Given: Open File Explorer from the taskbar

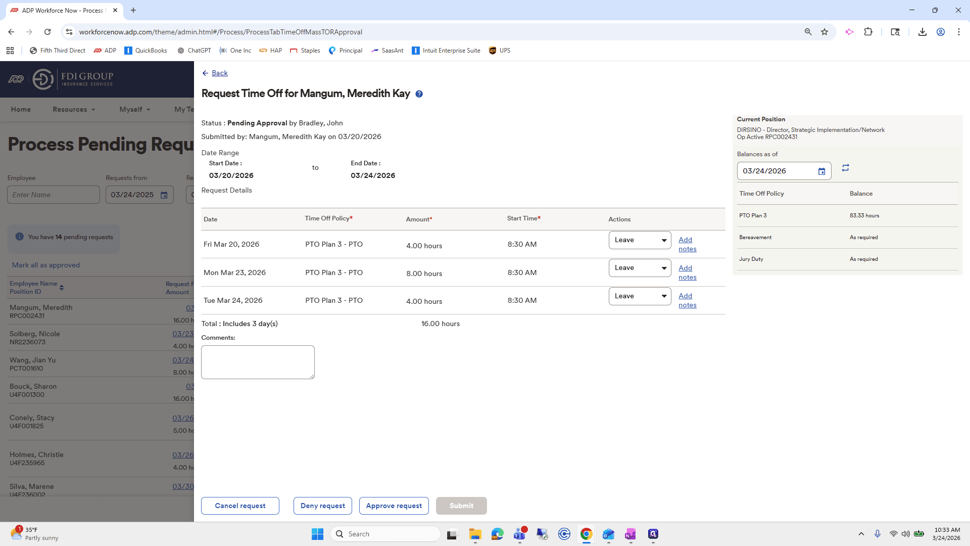Looking at the screenshot, I should coord(475,534).
